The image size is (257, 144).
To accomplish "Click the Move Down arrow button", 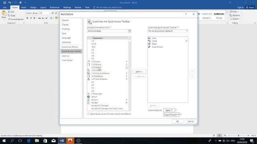I will tap(192, 76).
